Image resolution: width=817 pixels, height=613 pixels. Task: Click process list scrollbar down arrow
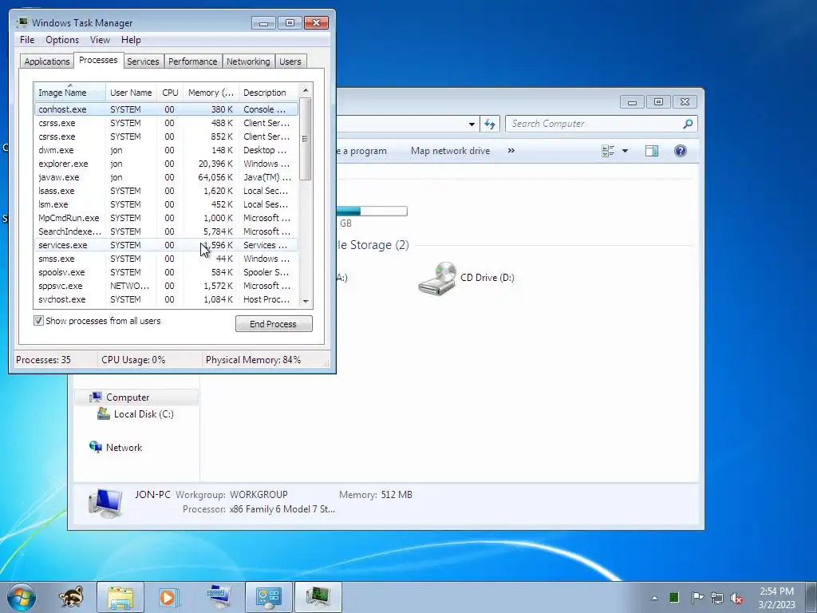pos(306,301)
